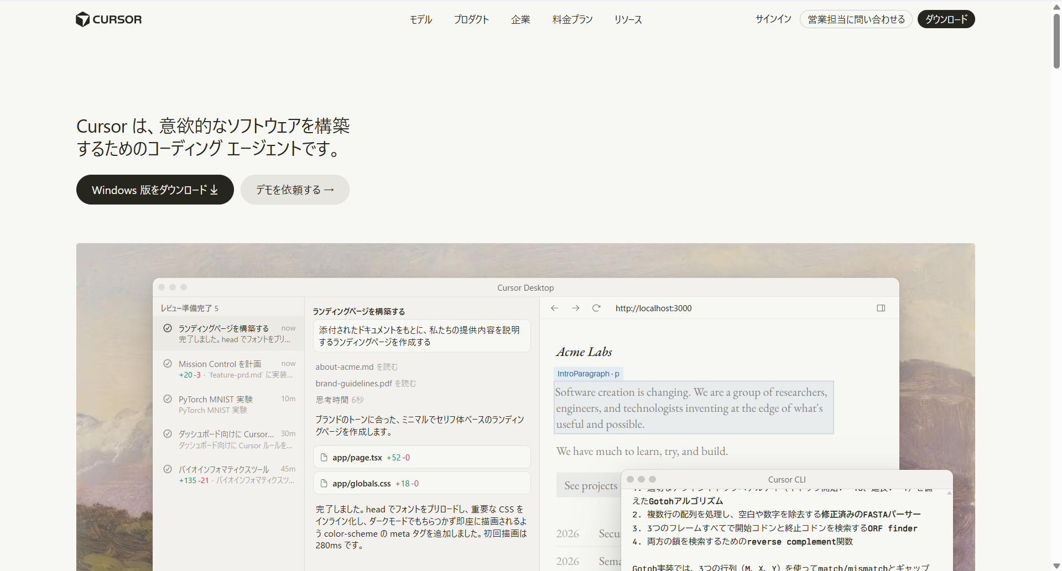1062x571 pixels.
Task: Open the app/globals.css file change card
Action: (422, 483)
